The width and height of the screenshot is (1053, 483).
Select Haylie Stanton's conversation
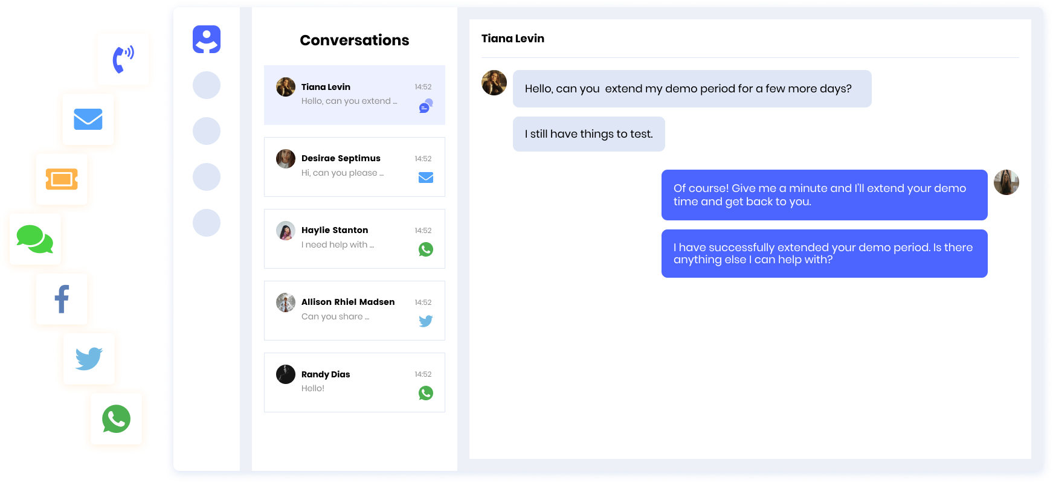[354, 238]
